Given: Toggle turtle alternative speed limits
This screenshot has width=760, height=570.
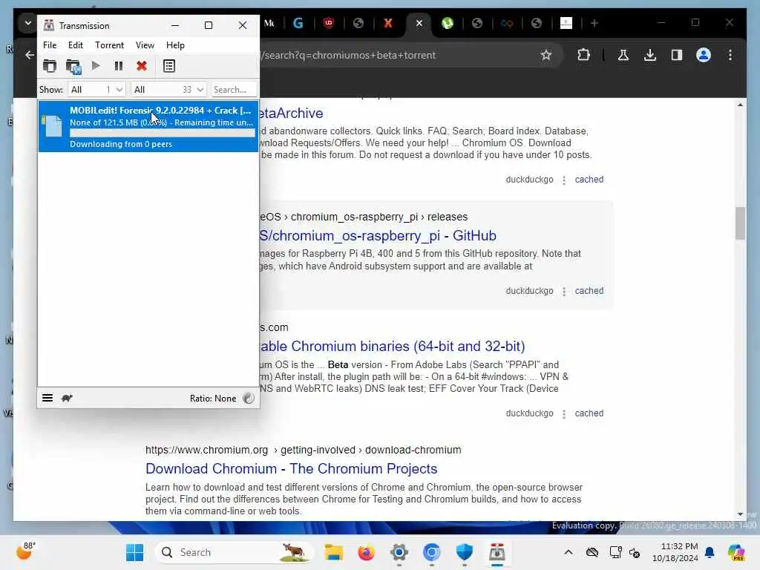Looking at the screenshot, I should (67, 398).
